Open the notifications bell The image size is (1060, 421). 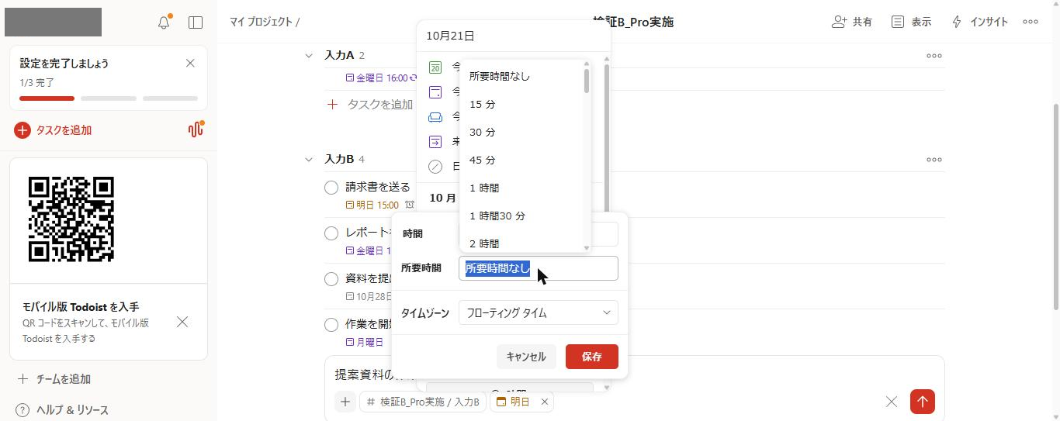click(164, 22)
